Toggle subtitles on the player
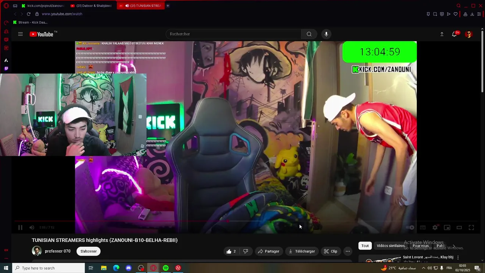Screen dimensions: 485x273 423,227
